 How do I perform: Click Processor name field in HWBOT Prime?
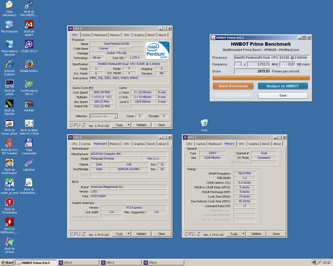pyautogui.click(x=272, y=58)
